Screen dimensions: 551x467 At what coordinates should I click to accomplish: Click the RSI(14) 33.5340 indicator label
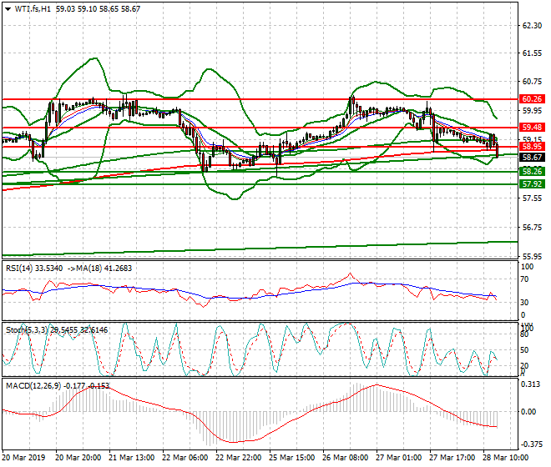(x=34, y=269)
